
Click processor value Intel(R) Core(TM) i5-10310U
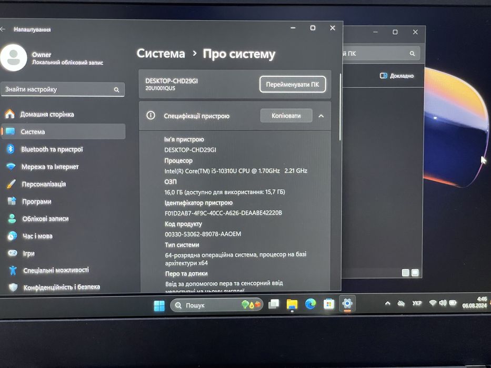236,171
